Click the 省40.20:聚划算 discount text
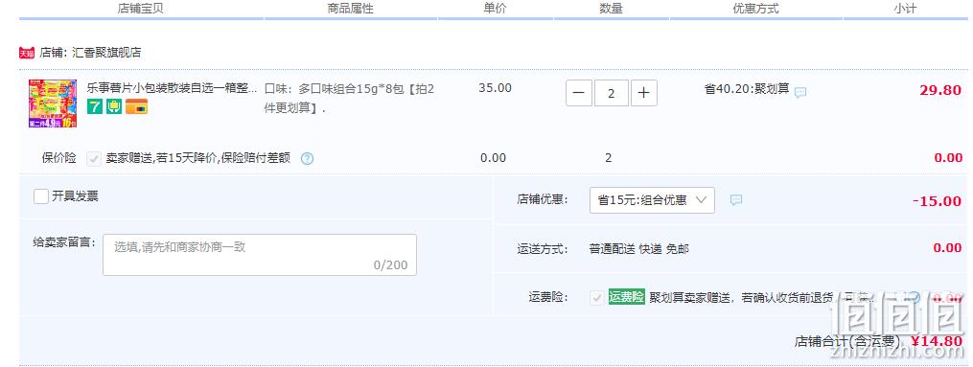 click(747, 89)
